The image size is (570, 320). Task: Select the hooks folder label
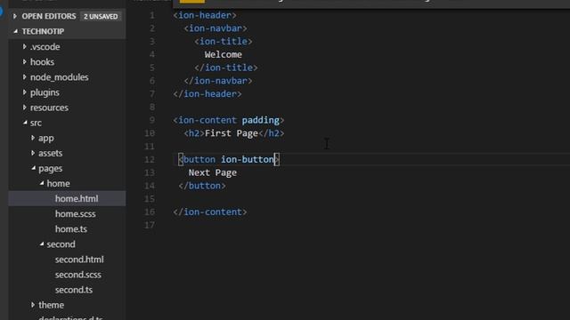(x=42, y=62)
